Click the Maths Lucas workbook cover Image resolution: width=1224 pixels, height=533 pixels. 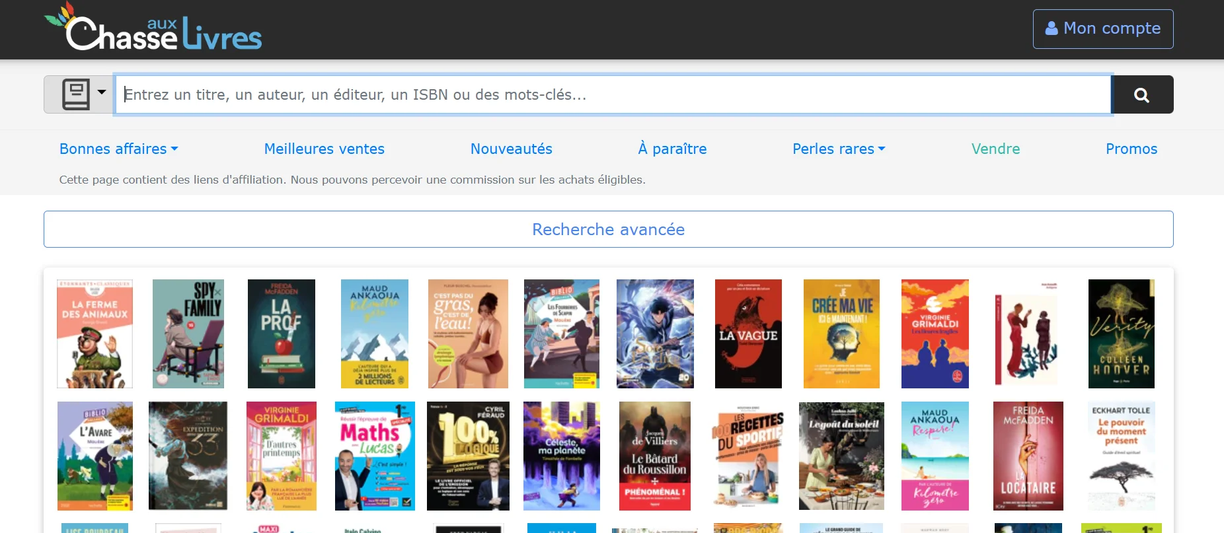[x=375, y=456]
